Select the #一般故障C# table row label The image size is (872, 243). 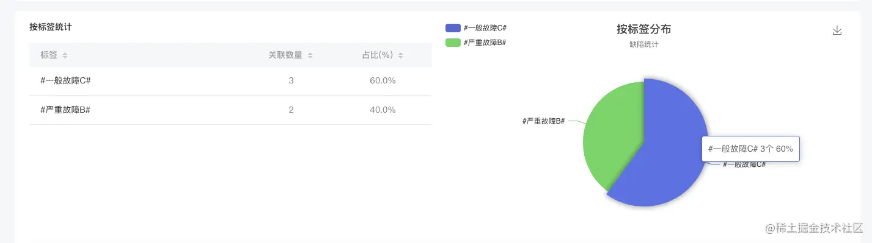pyautogui.click(x=66, y=80)
